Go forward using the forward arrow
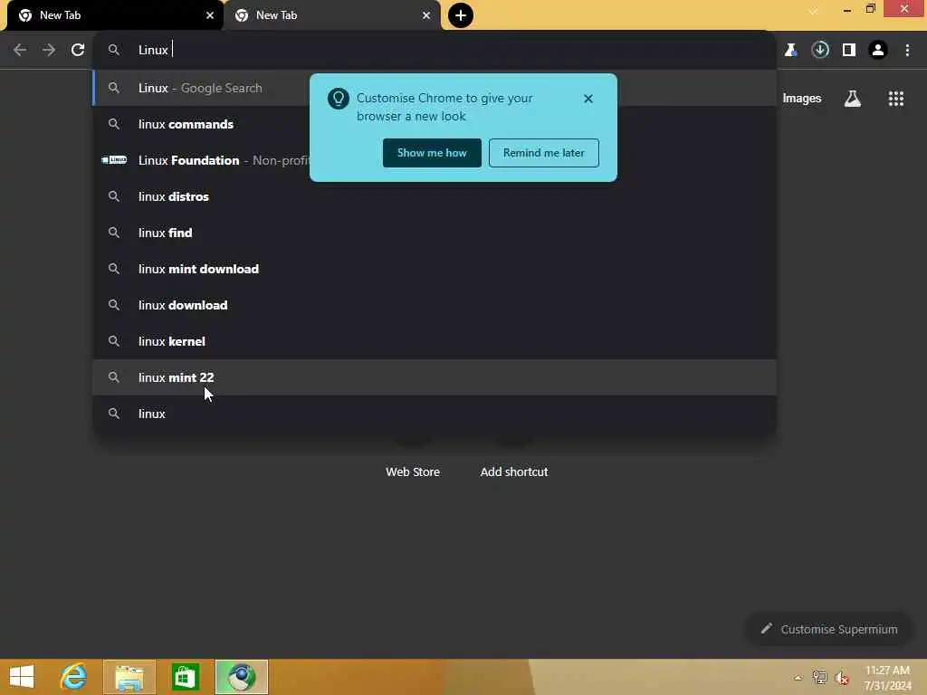 pos(49,51)
